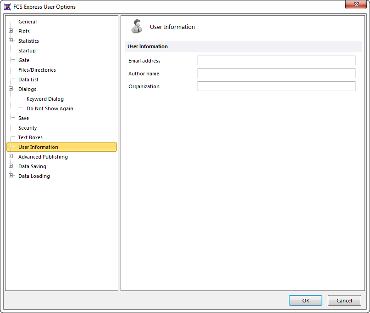This screenshot has width=370, height=313.
Task: Open Files/Directories settings
Action: (x=37, y=70)
